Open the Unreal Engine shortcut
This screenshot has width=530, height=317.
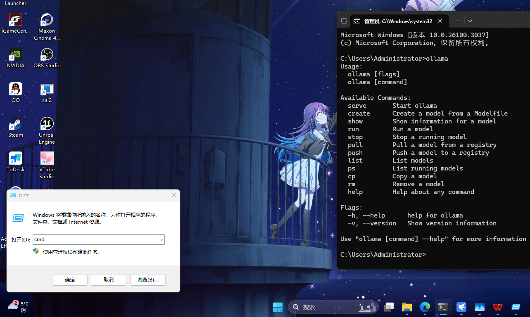point(47,124)
